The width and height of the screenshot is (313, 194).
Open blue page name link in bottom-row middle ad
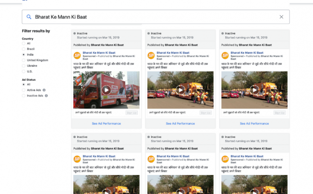pos(173,156)
